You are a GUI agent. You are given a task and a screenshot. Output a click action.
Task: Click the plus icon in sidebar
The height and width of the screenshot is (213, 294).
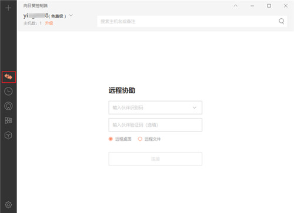click(x=8, y=8)
